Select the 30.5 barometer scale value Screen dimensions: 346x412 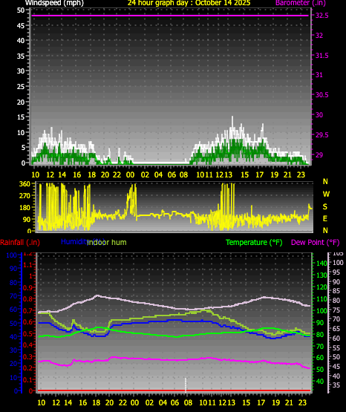tap(321, 95)
